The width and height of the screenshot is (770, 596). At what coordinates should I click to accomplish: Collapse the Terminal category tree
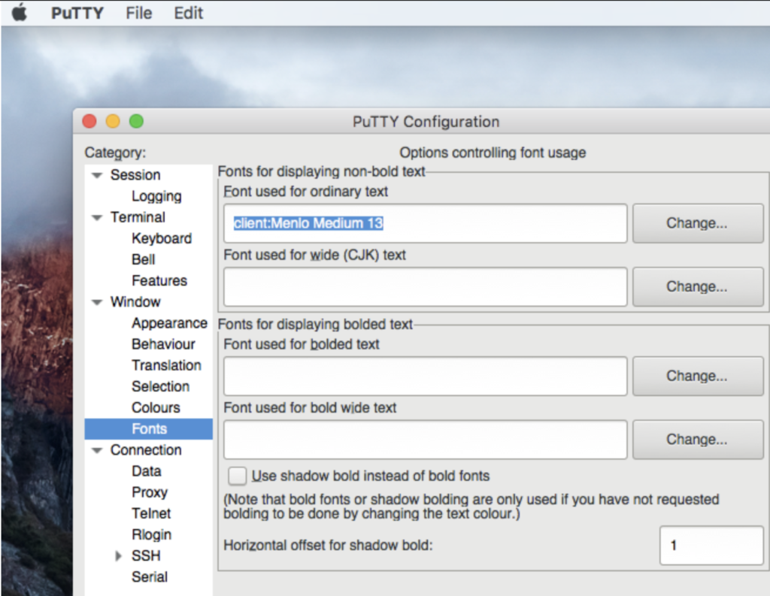tap(96, 217)
